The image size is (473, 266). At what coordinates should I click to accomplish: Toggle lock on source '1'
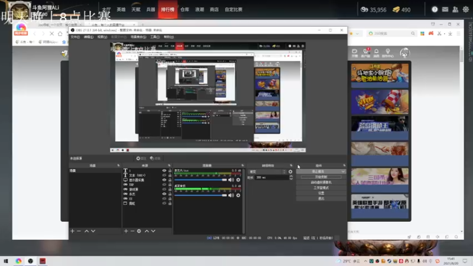tap(170, 171)
